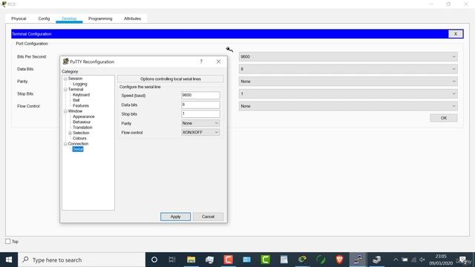Image resolution: width=475 pixels, height=267 pixels.
Task: Click the battery tray icon
Action: (404, 260)
